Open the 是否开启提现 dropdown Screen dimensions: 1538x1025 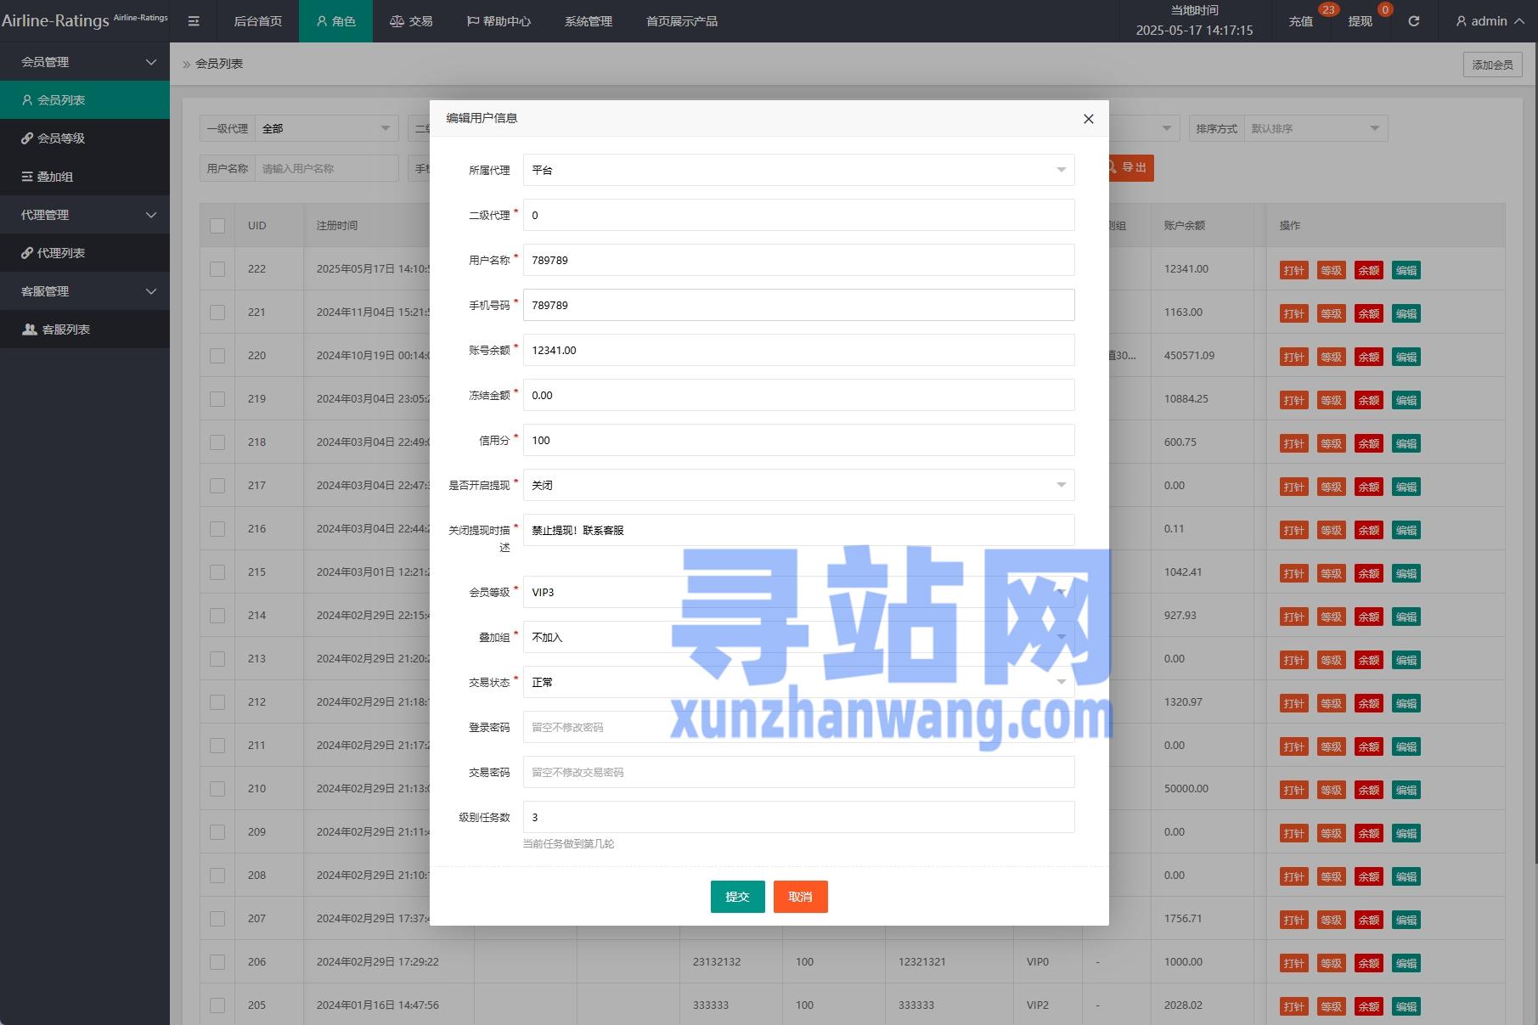coord(798,485)
